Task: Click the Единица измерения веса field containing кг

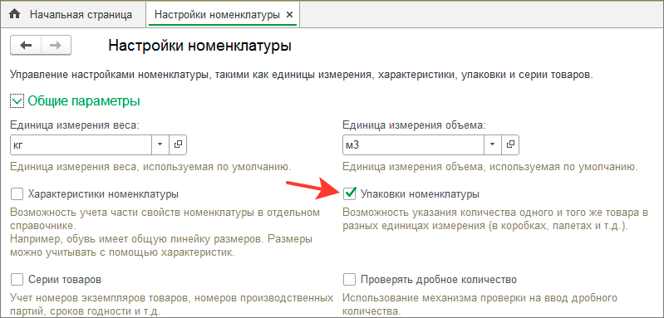Action: pos(81,144)
